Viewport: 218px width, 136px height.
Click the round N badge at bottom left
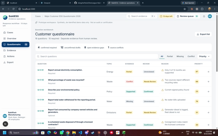[x=5, y=124]
